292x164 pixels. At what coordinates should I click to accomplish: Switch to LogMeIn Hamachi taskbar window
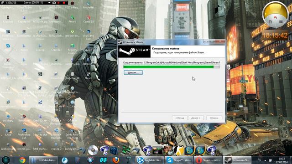(150, 160)
